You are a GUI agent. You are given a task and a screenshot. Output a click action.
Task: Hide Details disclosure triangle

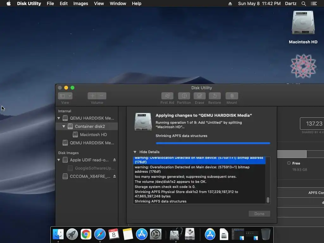135,152
